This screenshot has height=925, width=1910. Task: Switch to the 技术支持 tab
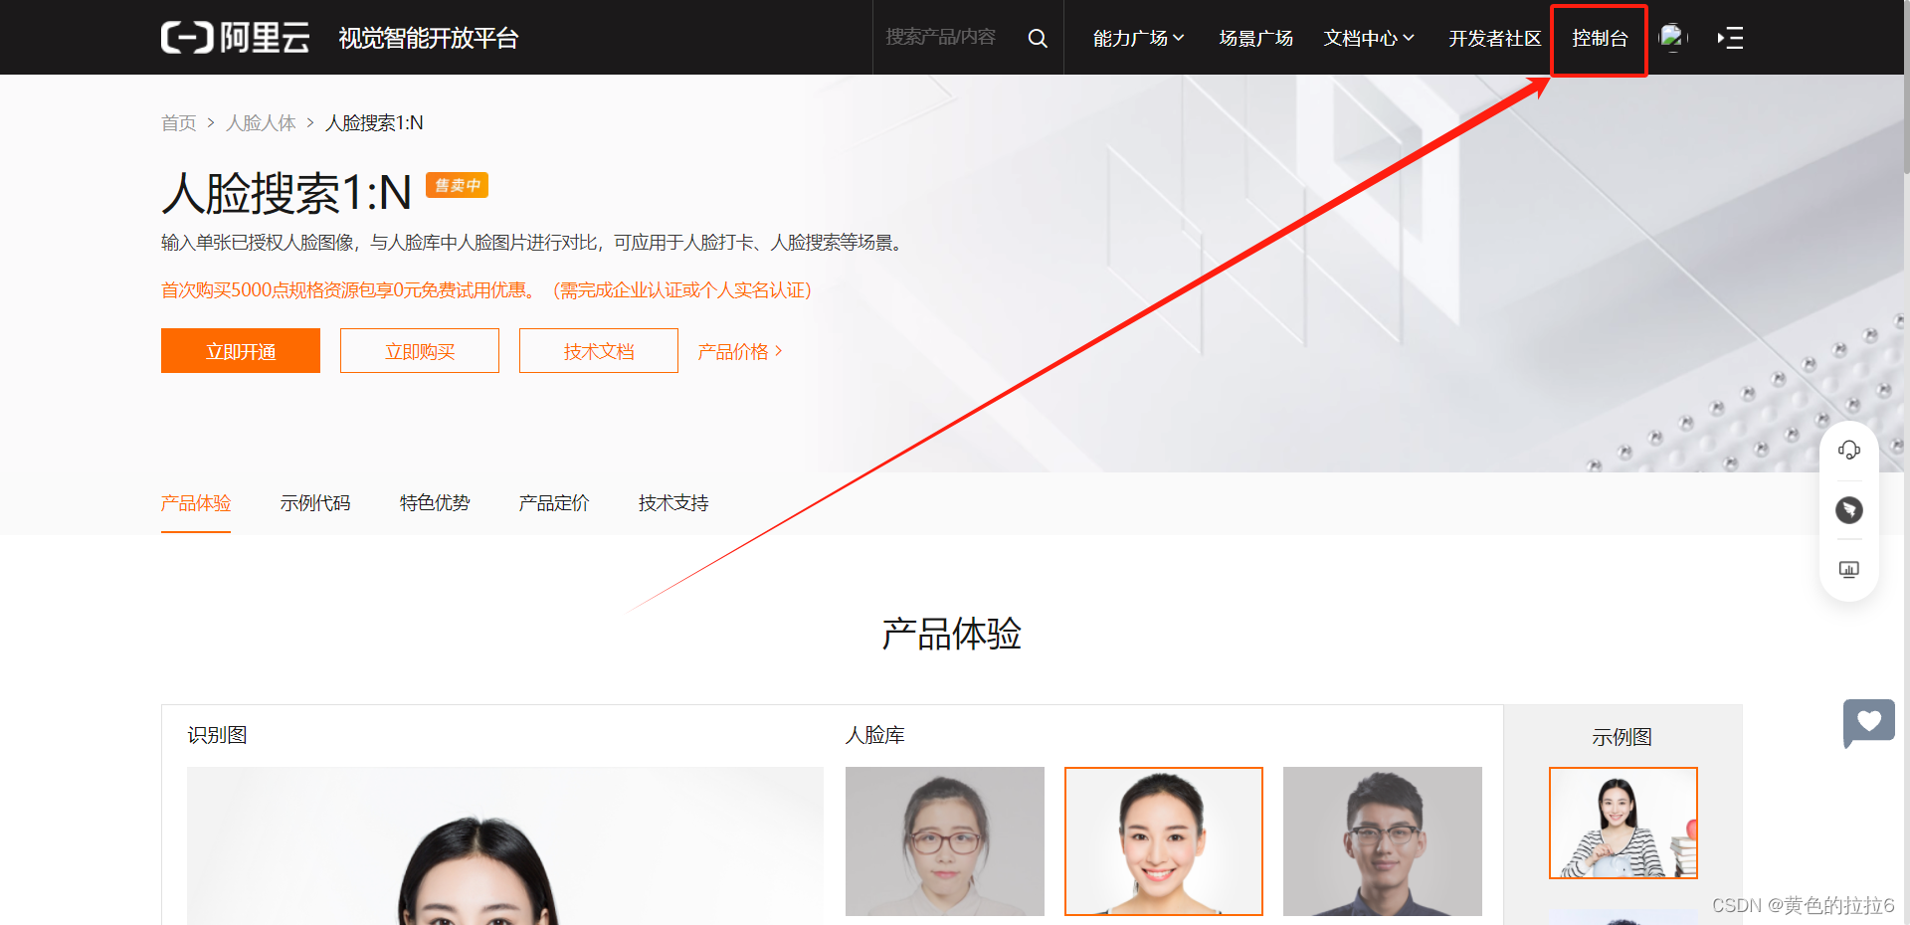pyautogui.click(x=673, y=503)
